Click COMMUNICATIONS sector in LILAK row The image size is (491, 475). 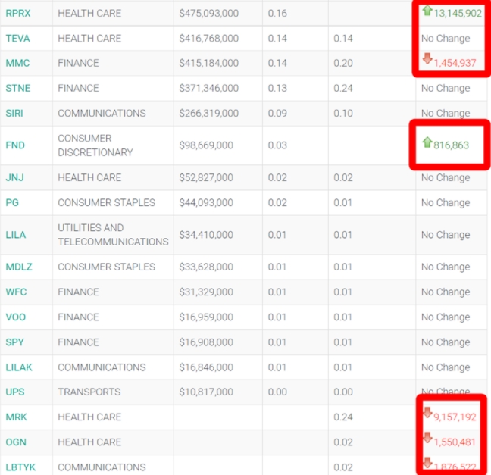pos(102,367)
